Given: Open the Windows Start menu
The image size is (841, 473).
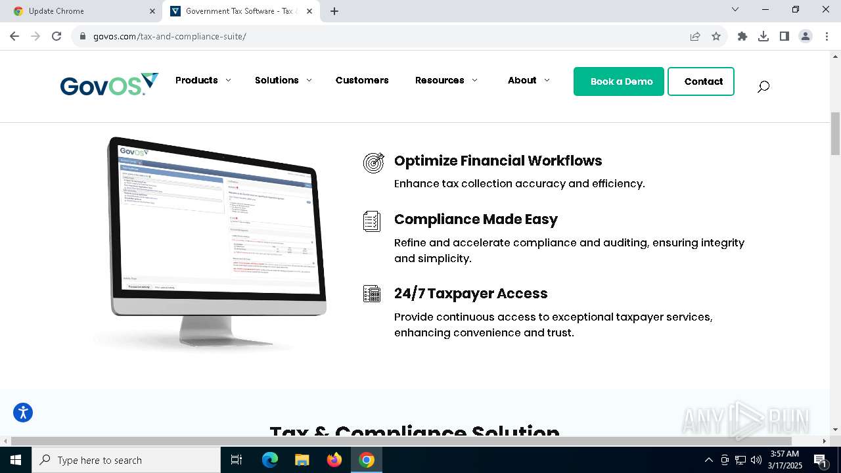Looking at the screenshot, I should pyautogui.click(x=16, y=460).
